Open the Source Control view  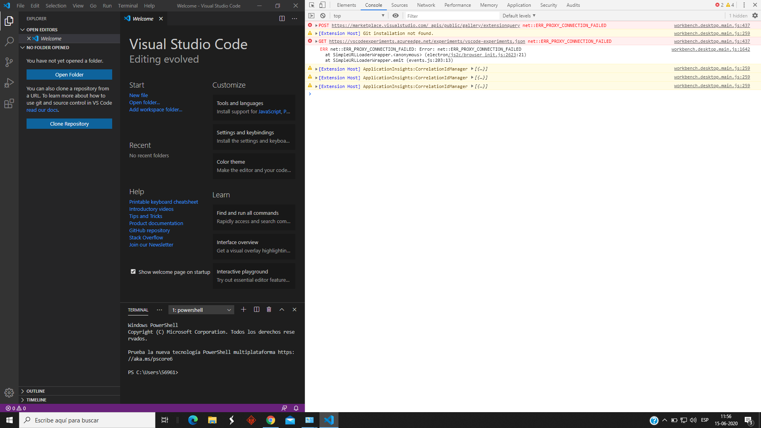9,62
